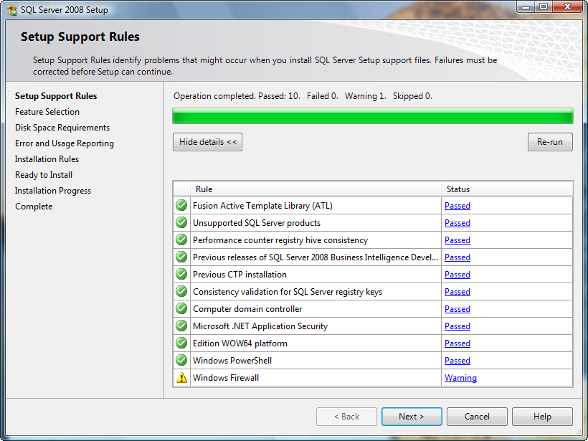Open Passed link for Performance counter registry hive

click(x=457, y=240)
